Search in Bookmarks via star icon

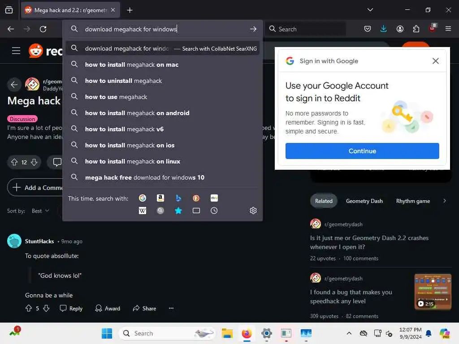click(178, 211)
